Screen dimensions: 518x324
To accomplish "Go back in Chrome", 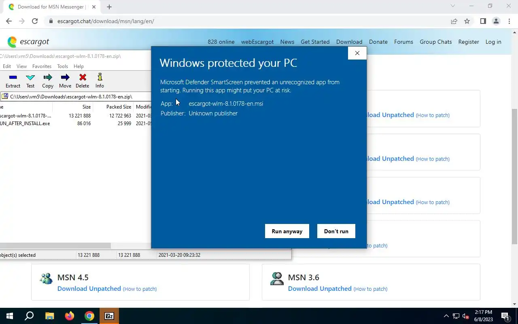I will [9, 21].
